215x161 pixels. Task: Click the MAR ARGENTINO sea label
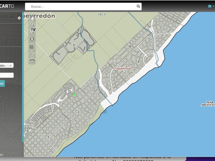(x=208, y=103)
